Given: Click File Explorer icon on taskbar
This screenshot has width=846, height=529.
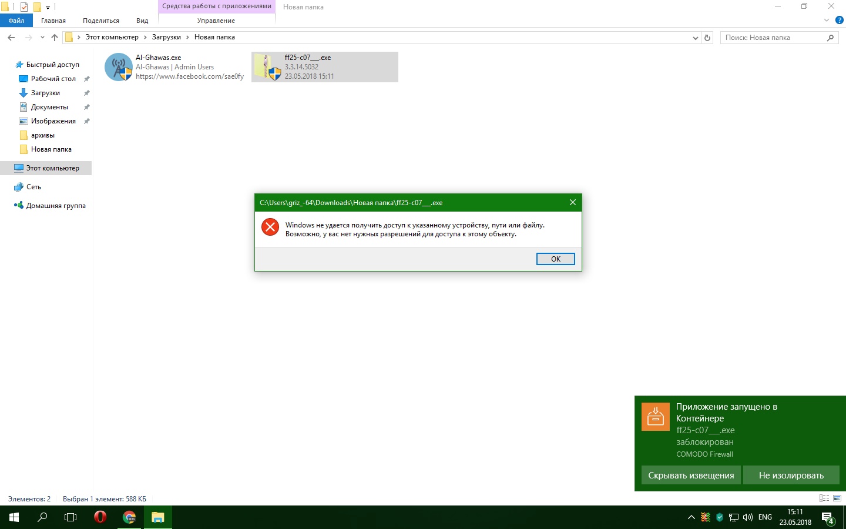Looking at the screenshot, I should point(158,517).
